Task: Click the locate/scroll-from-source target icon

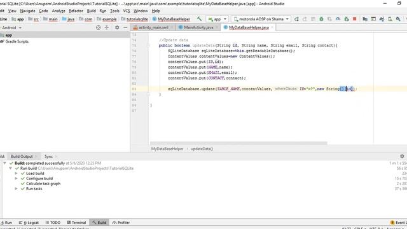Action: [98, 27]
